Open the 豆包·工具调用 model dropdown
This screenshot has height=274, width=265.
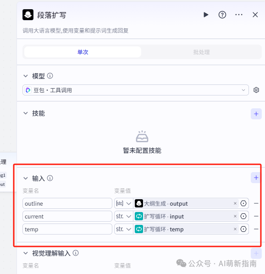tap(135, 90)
